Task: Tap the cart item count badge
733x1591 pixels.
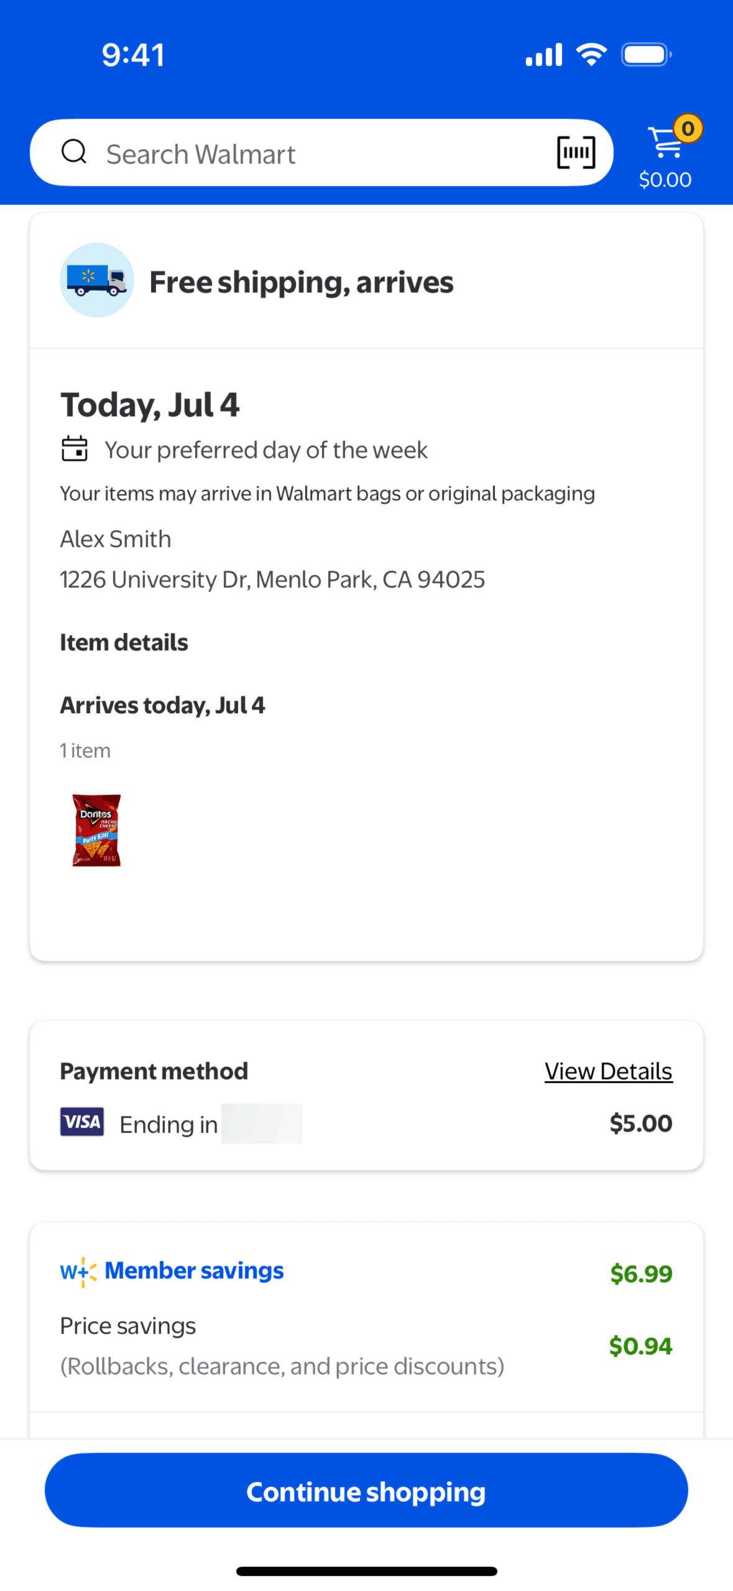Action: tap(688, 129)
